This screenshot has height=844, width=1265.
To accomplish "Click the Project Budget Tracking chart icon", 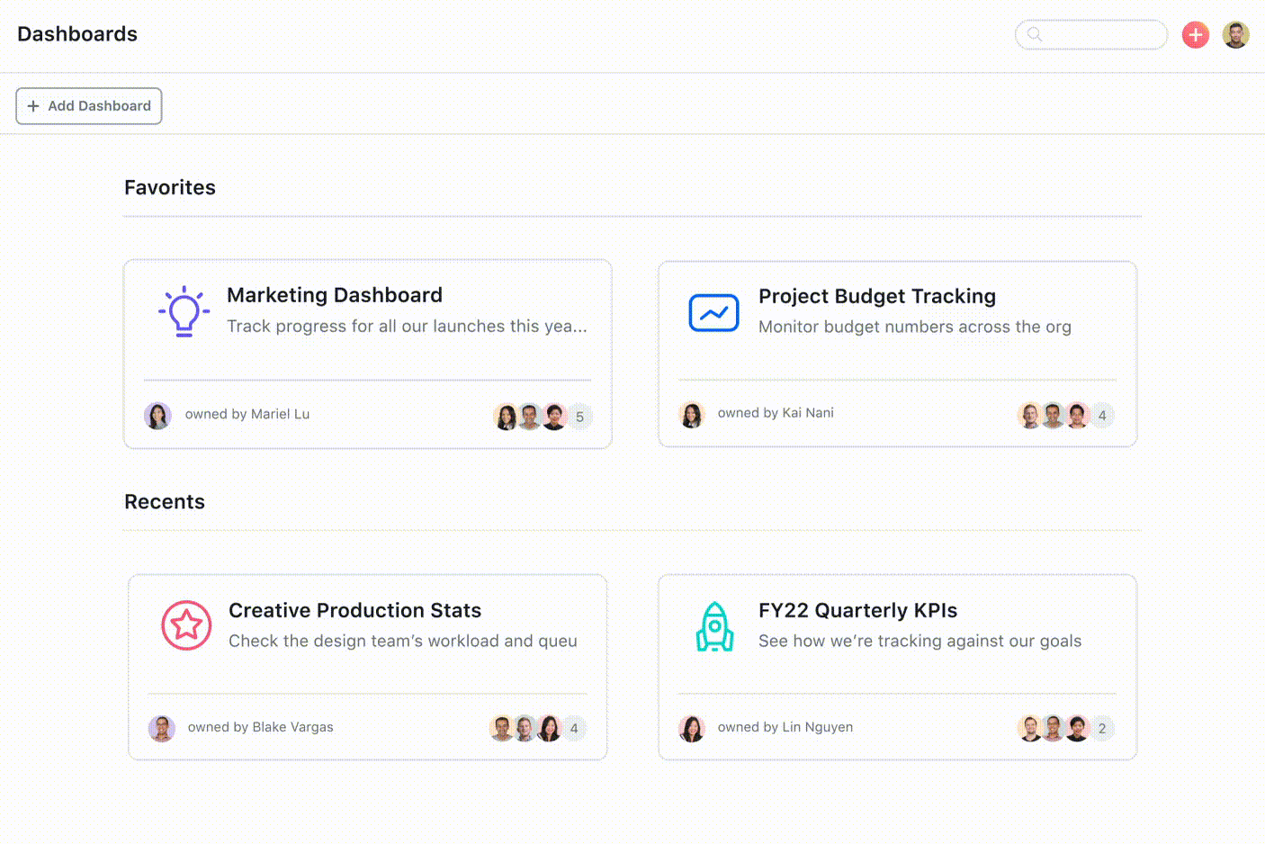I will coord(713,313).
